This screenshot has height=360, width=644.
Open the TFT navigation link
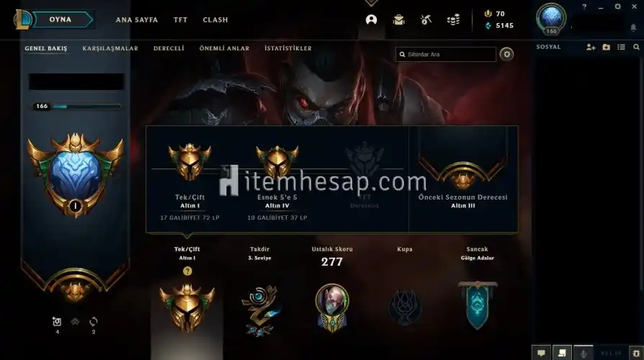pyautogui.click(x=180, y=19)
